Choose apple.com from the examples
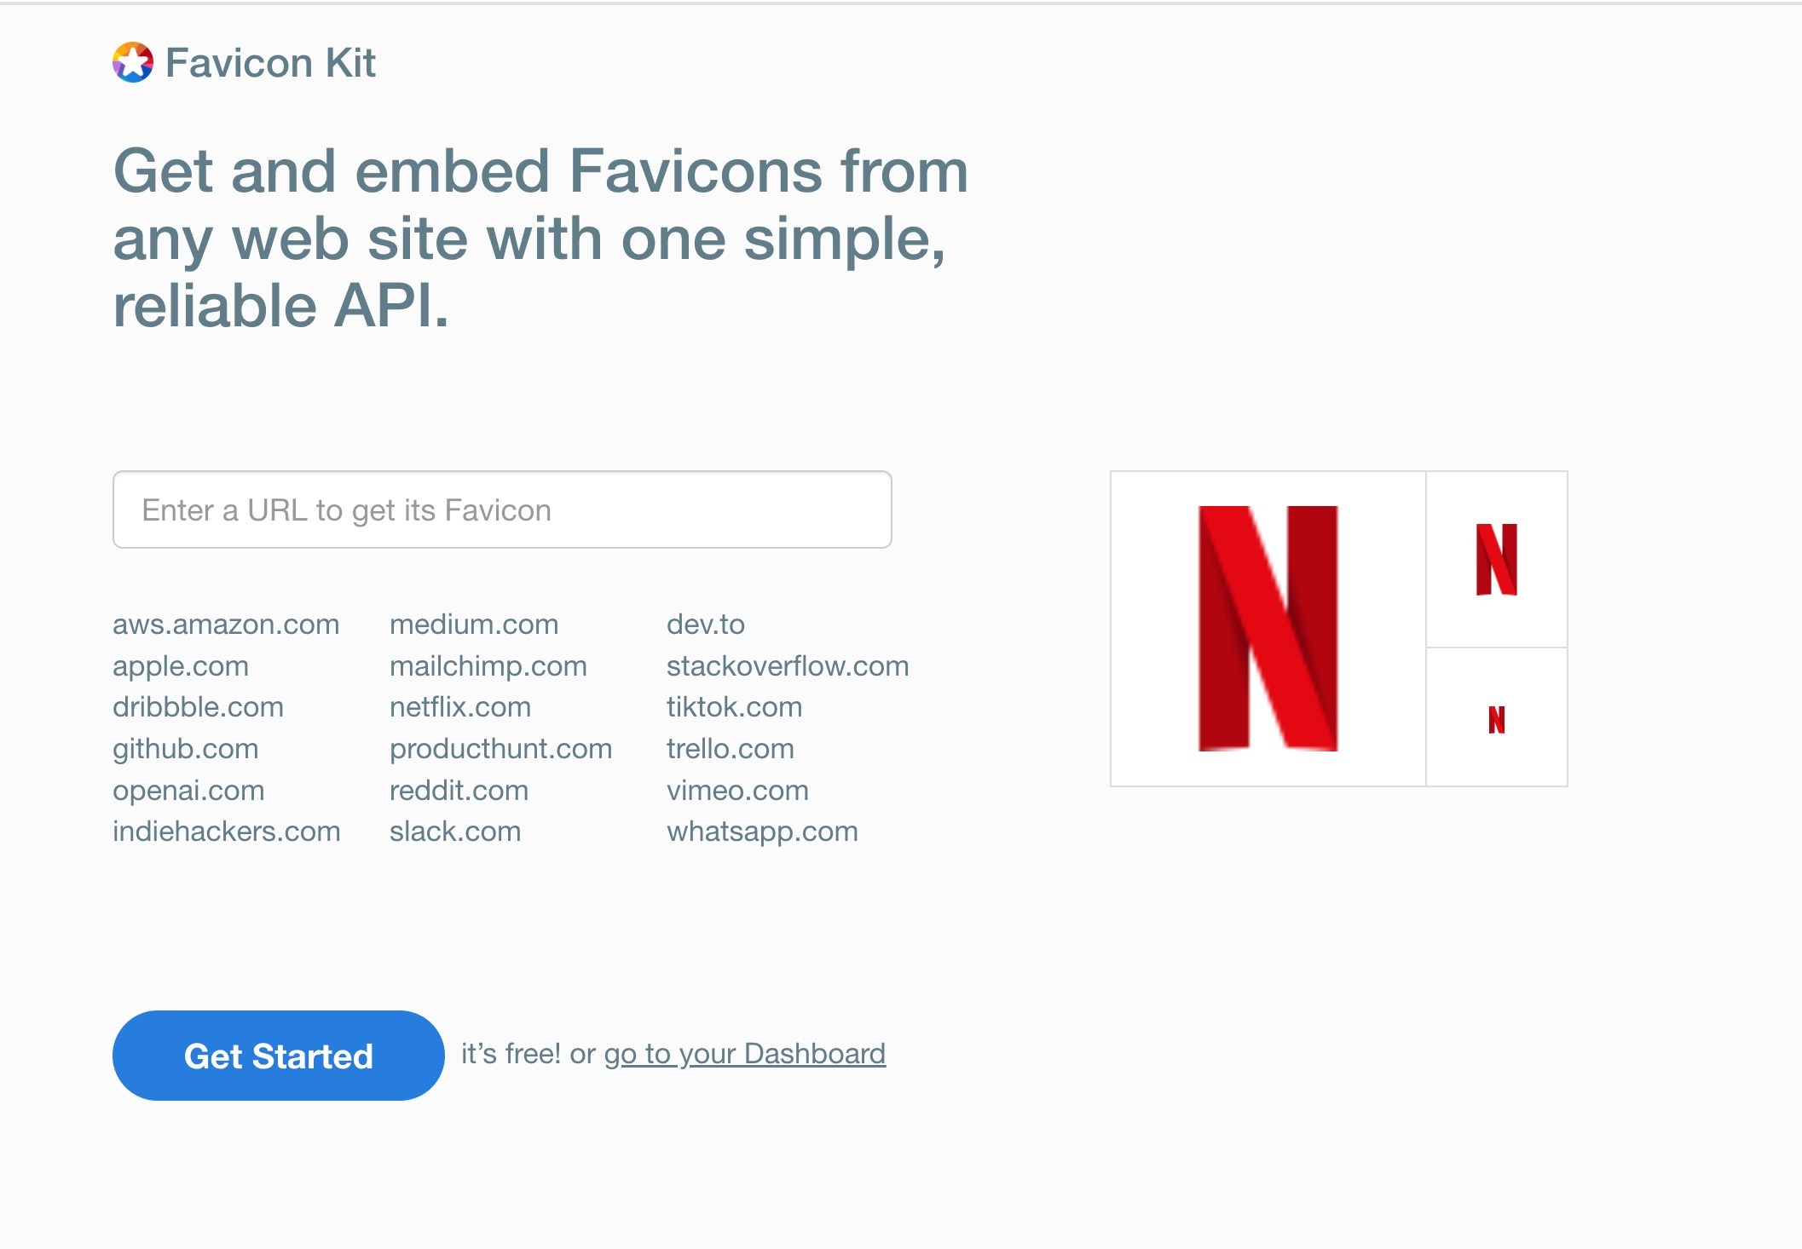 tap(181, 666)
